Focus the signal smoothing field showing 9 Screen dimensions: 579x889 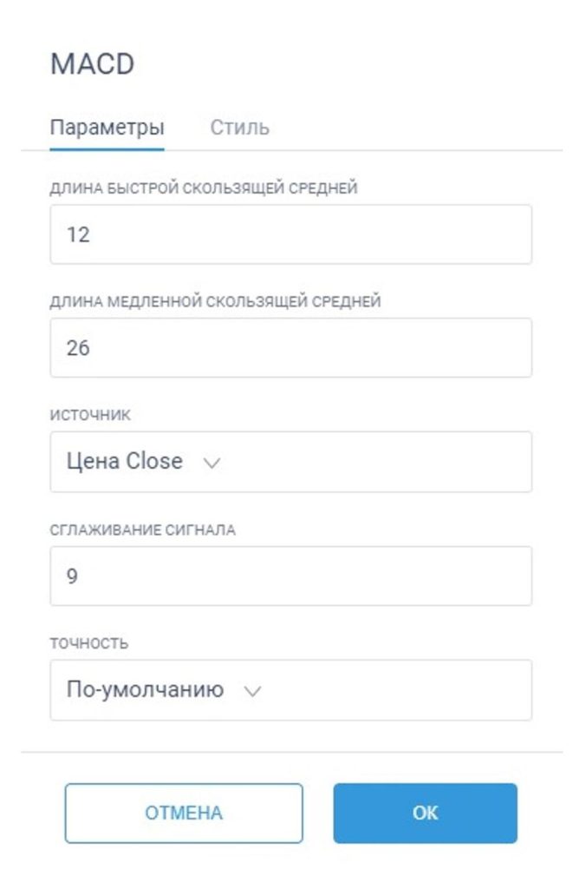(x=290, y=576)
